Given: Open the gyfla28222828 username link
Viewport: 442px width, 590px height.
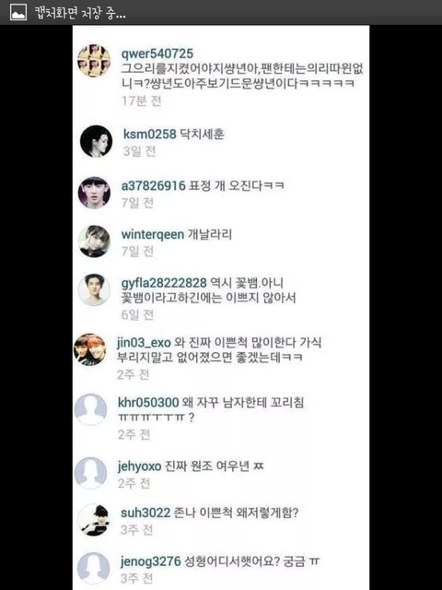Looking at the screenshot, I should [164, 283].
